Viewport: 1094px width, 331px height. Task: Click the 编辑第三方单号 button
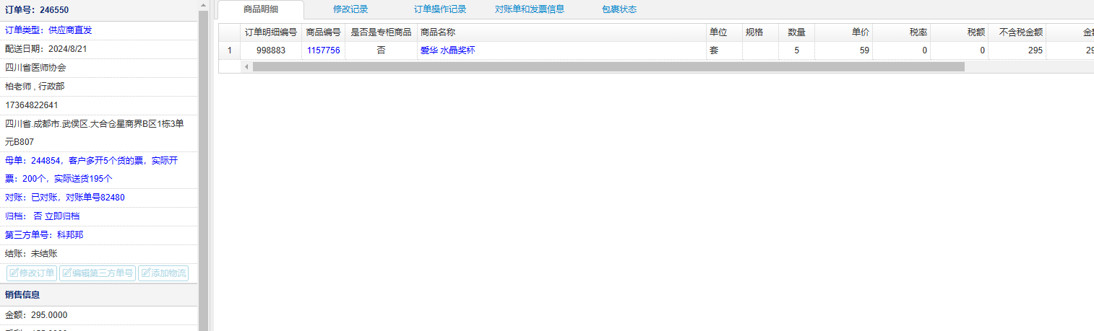pos(98,273)
